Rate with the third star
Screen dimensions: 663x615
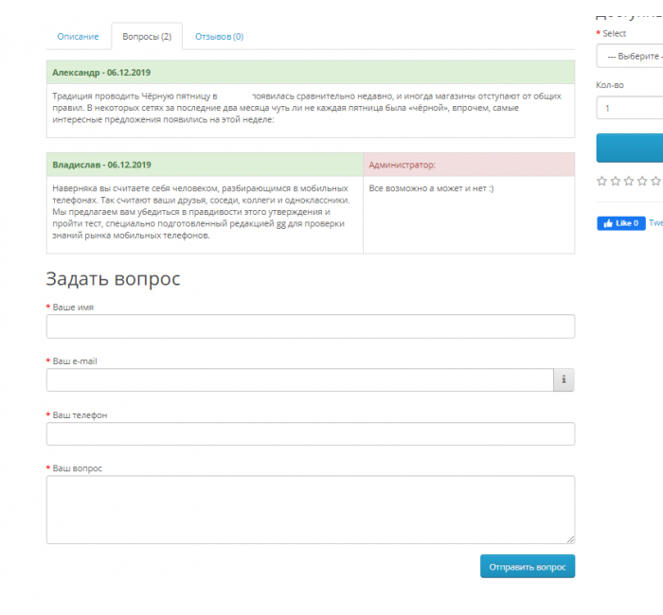point(629,182)
